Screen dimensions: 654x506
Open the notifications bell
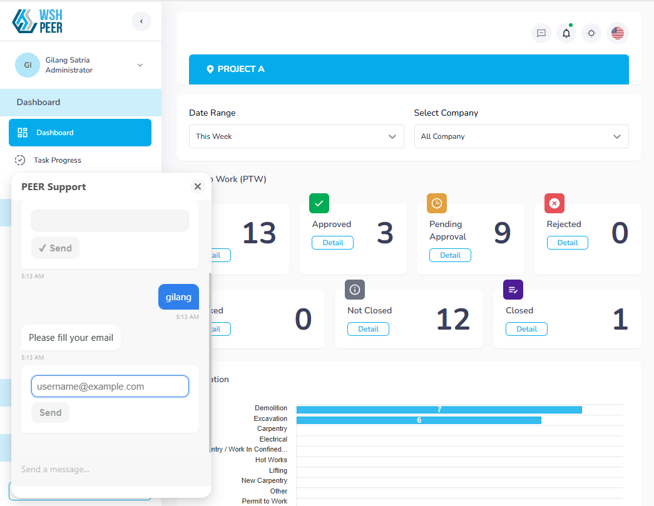[x=566, y=33]
